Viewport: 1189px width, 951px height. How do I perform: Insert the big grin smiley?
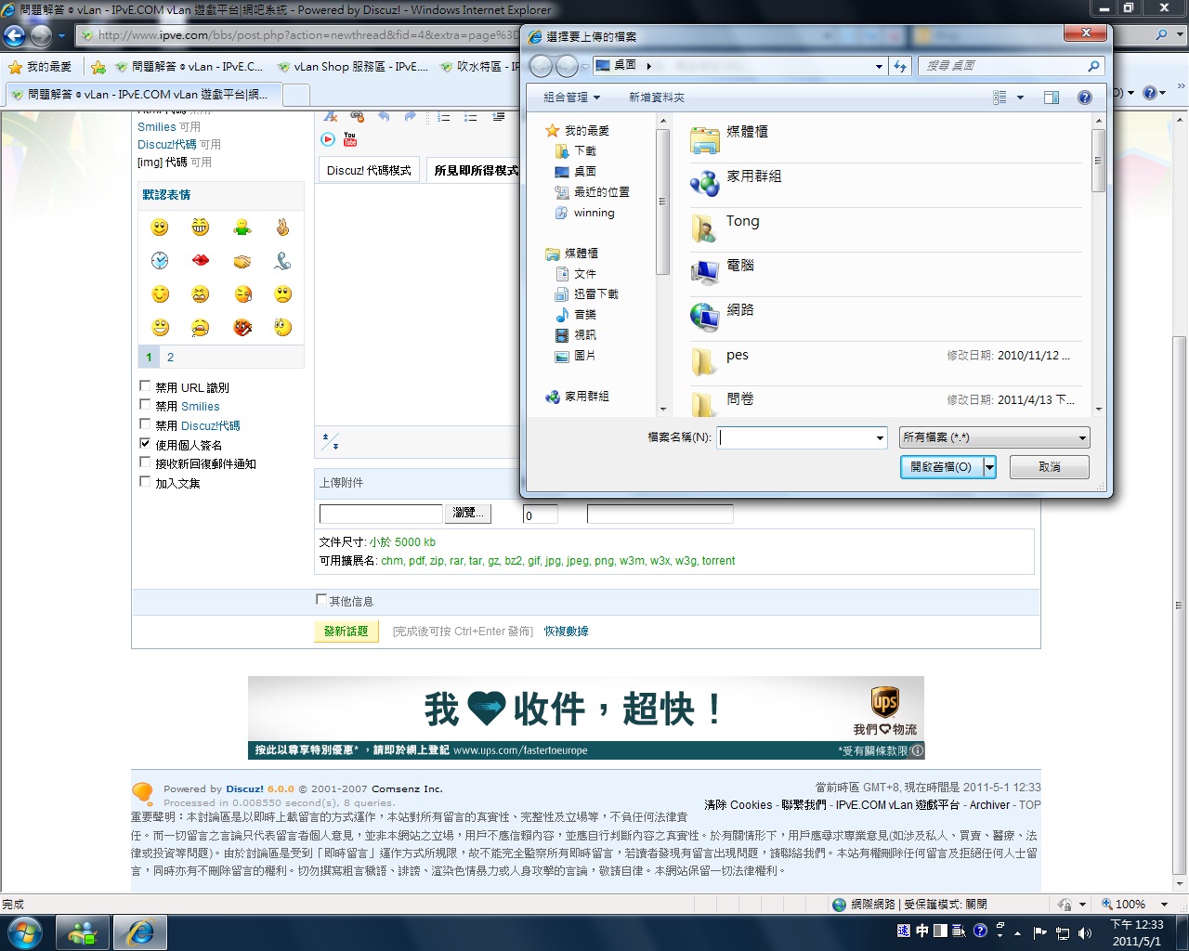point(201,228)
